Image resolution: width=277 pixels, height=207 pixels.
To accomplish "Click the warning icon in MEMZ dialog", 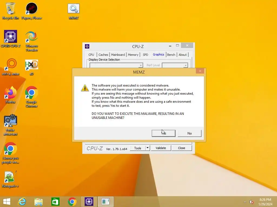I will pos(85,88).
